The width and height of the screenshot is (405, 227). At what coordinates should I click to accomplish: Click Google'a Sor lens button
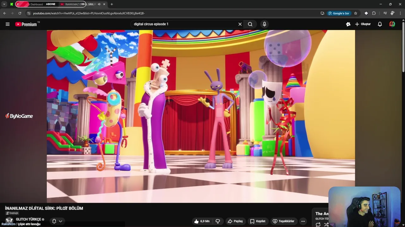point(339,13)
